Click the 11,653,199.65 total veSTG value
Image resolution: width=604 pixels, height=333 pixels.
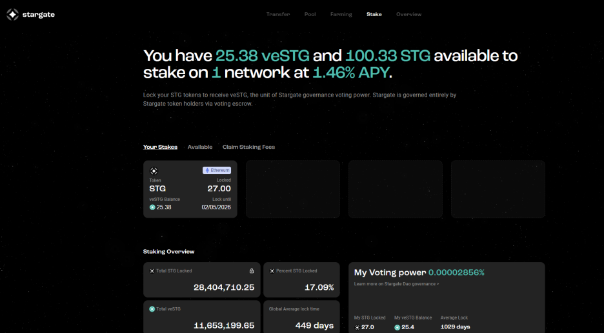coord(224,325)
